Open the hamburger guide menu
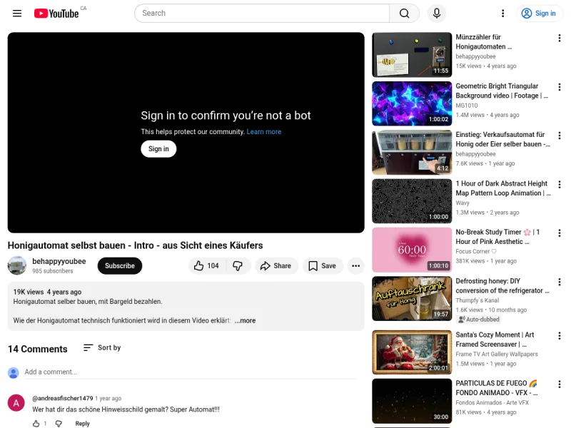Screen dimensions: 571x428 click(x=17, y=14)
